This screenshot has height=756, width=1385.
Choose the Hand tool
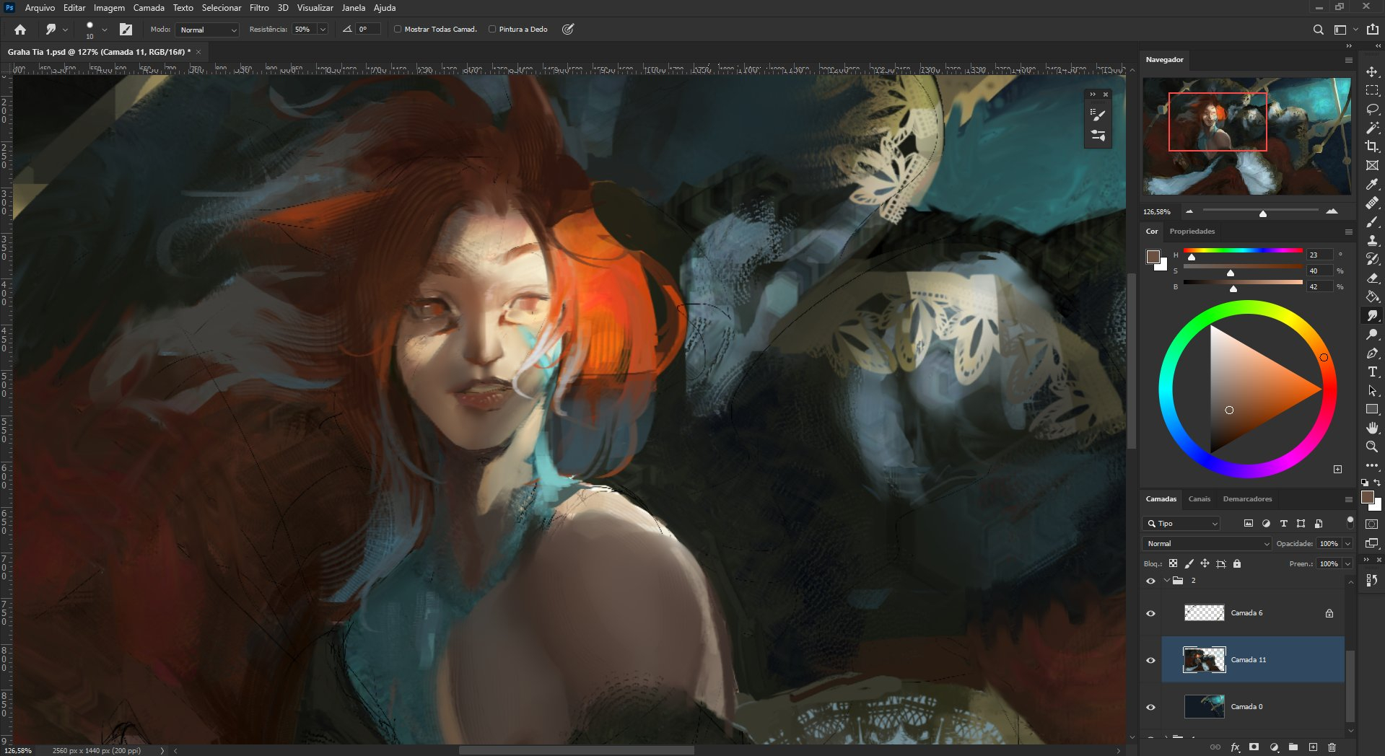coord(1372,428)
